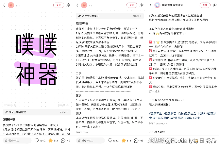219x147 pixels.
Task: Open the red circular avatar in the left panel
Action: click(x=11, y=5)
